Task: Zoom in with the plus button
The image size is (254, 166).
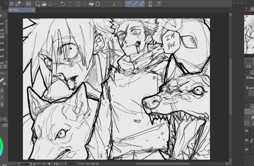Action: click(44, 164)
